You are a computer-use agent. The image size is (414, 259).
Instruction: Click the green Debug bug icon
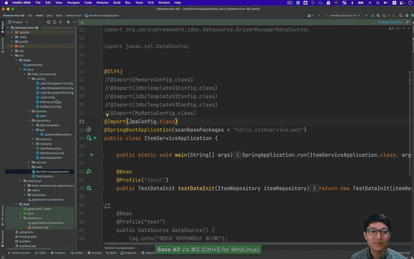click(x=372, y=16)
